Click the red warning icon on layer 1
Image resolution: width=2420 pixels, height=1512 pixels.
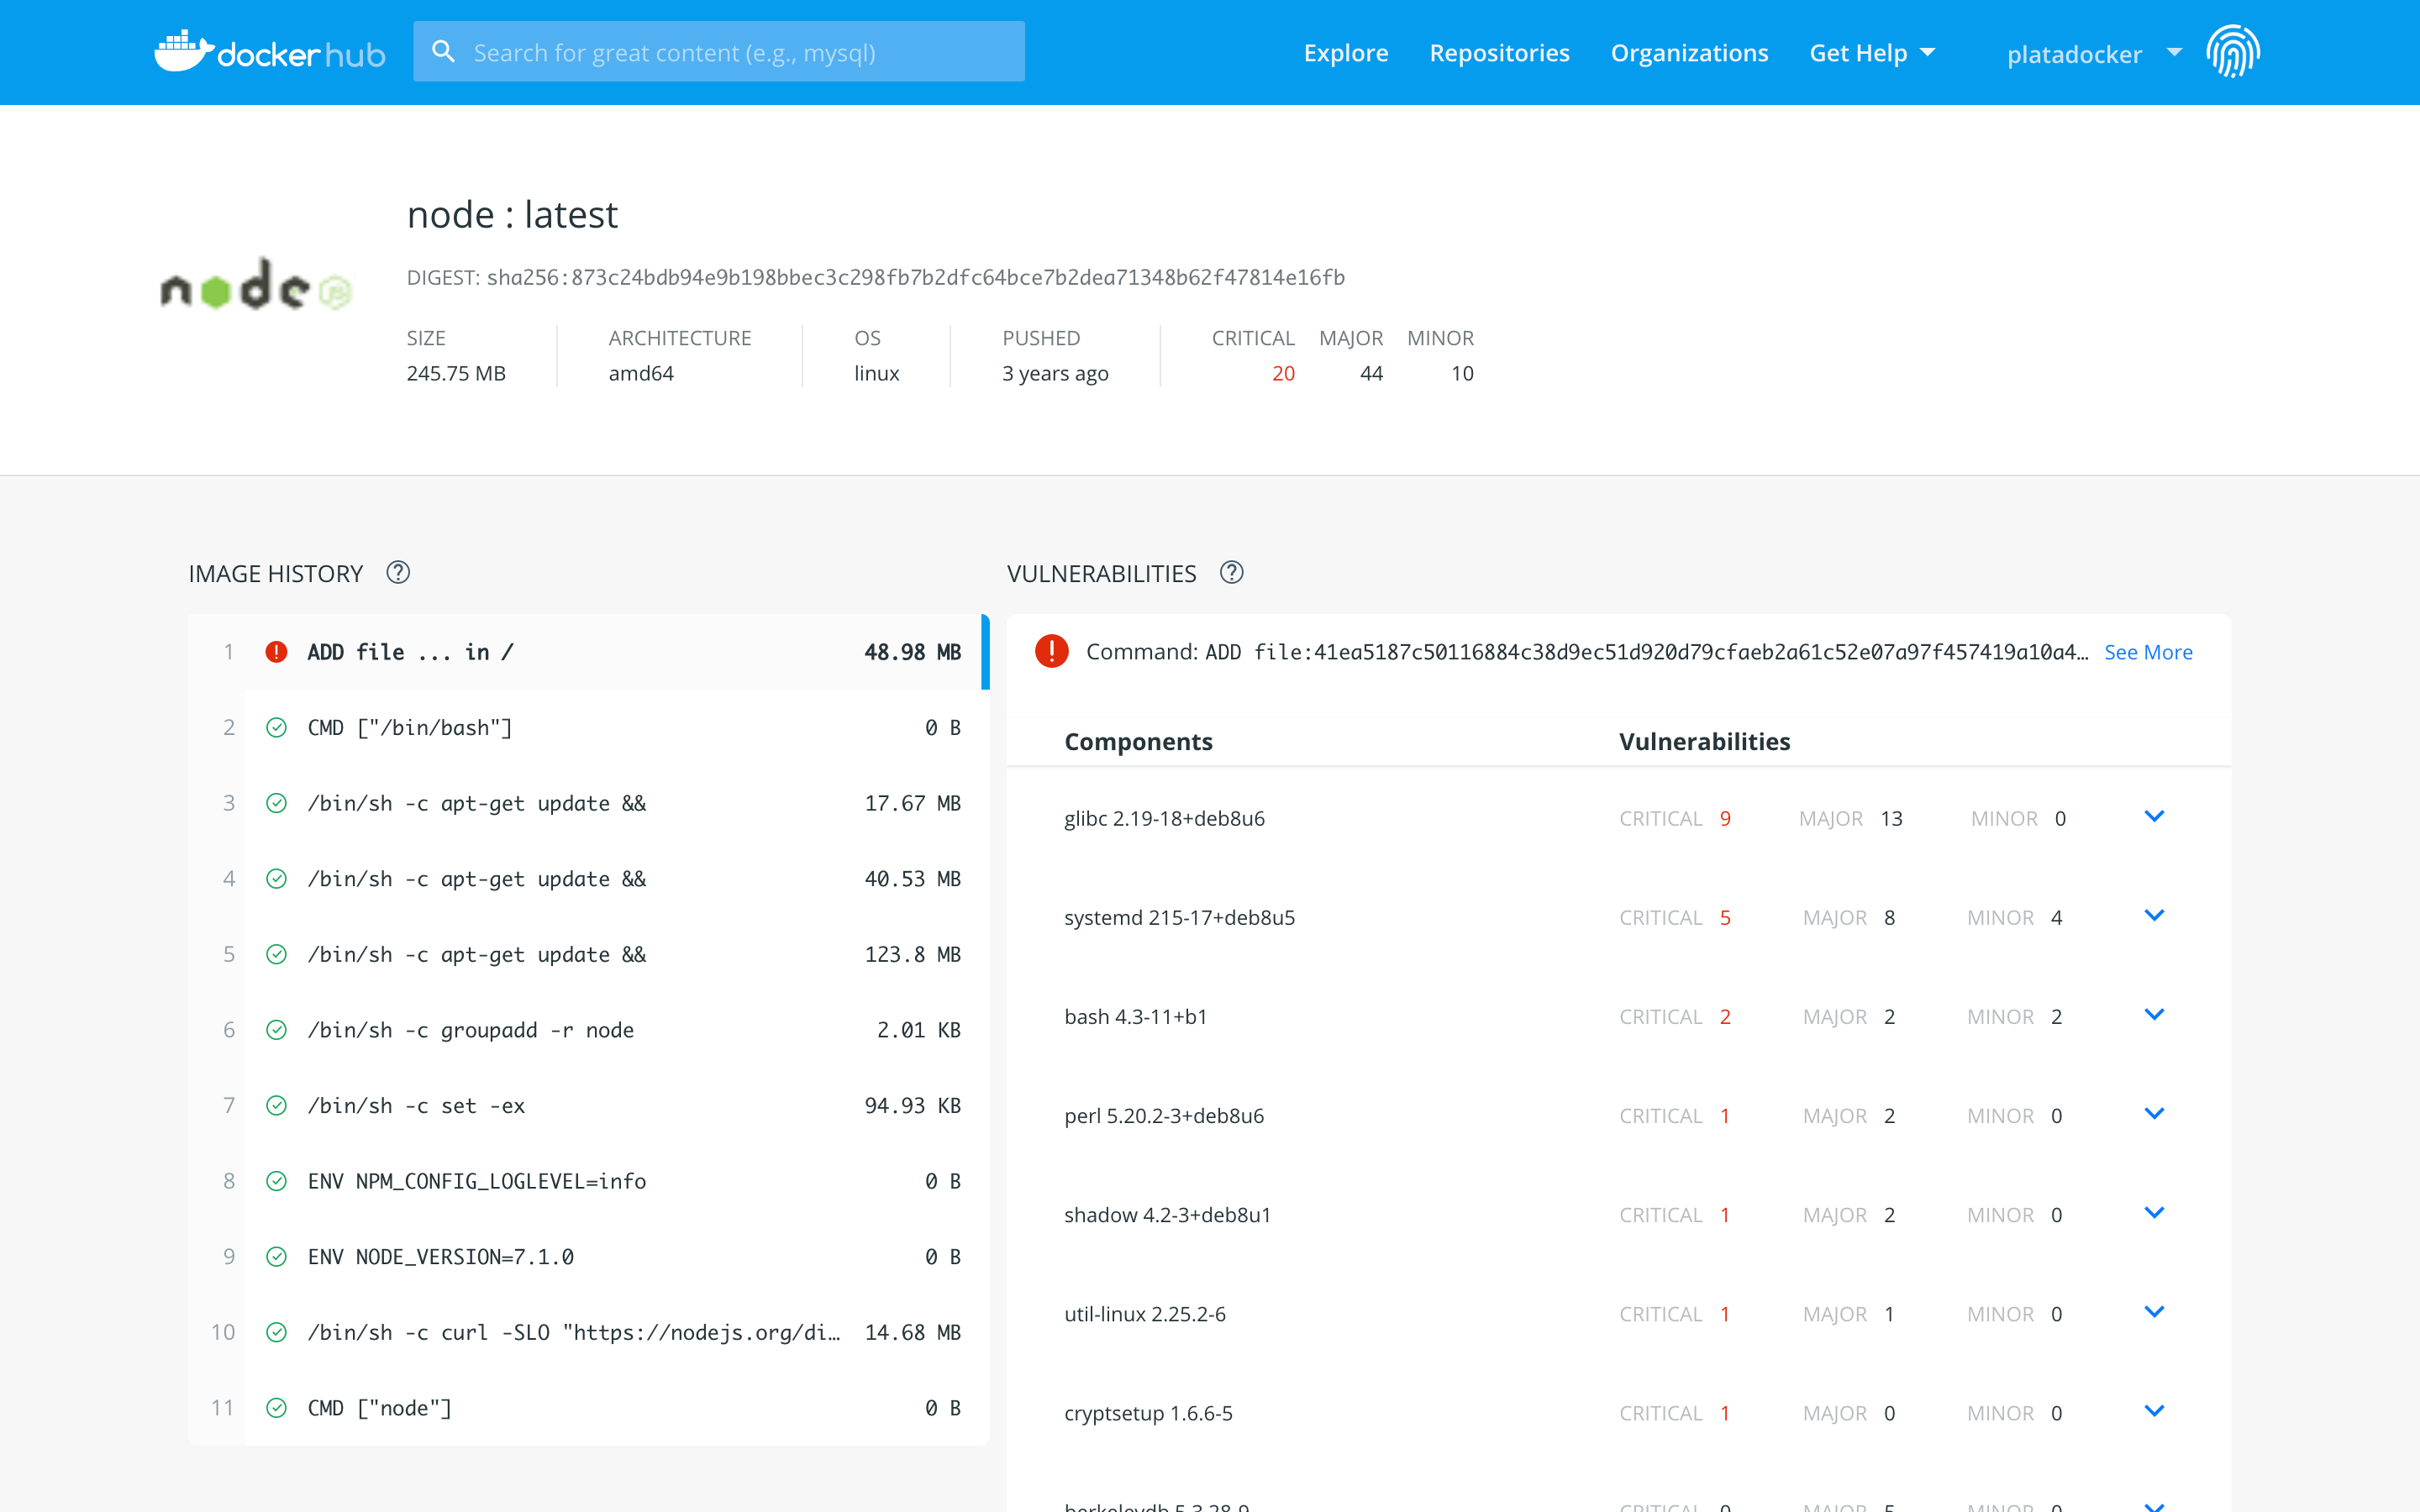(x=277, y=652)
